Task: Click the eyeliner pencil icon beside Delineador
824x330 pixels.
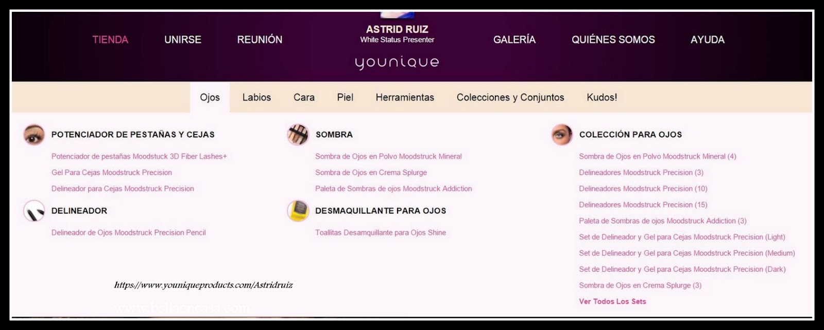Action: pos(34,211)
